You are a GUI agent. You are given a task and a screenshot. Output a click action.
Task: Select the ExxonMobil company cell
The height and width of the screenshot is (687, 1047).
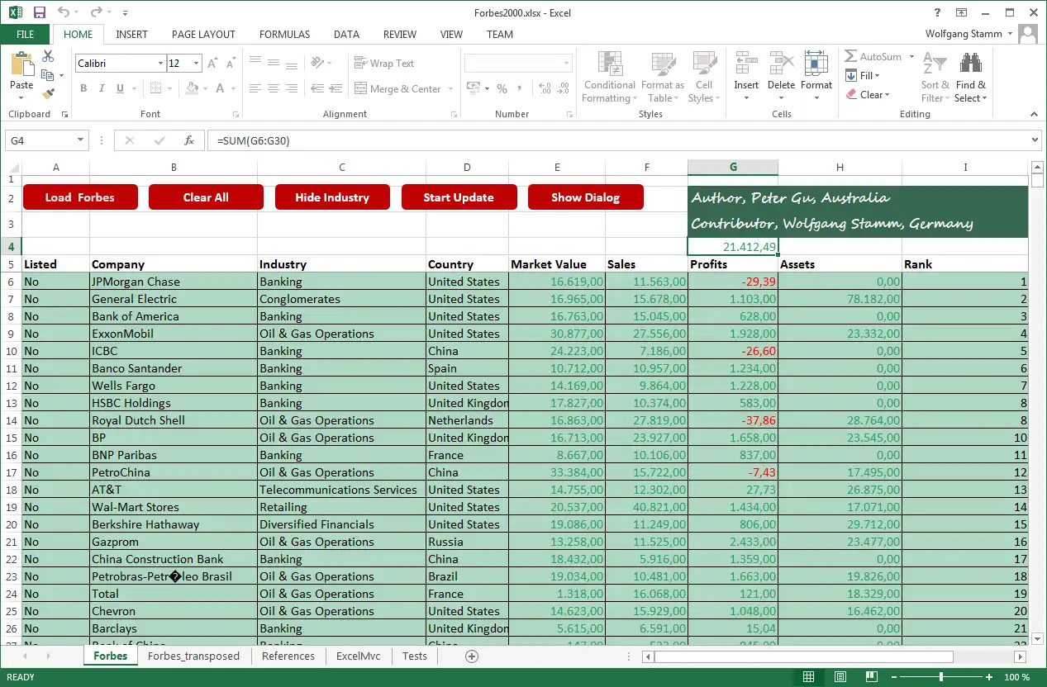[174, 334]
